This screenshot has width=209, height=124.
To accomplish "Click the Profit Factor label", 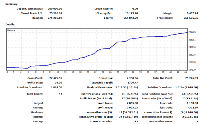I will pos(35,83).
